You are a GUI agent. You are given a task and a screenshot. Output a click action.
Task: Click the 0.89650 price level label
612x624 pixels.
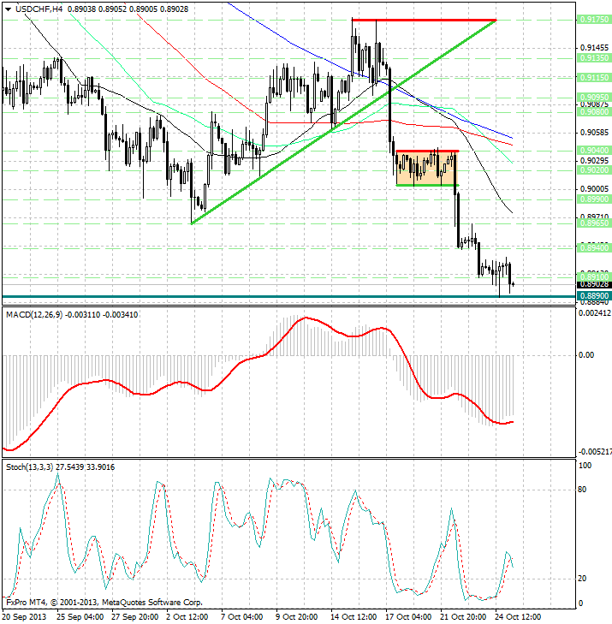(x=594, y=223)
